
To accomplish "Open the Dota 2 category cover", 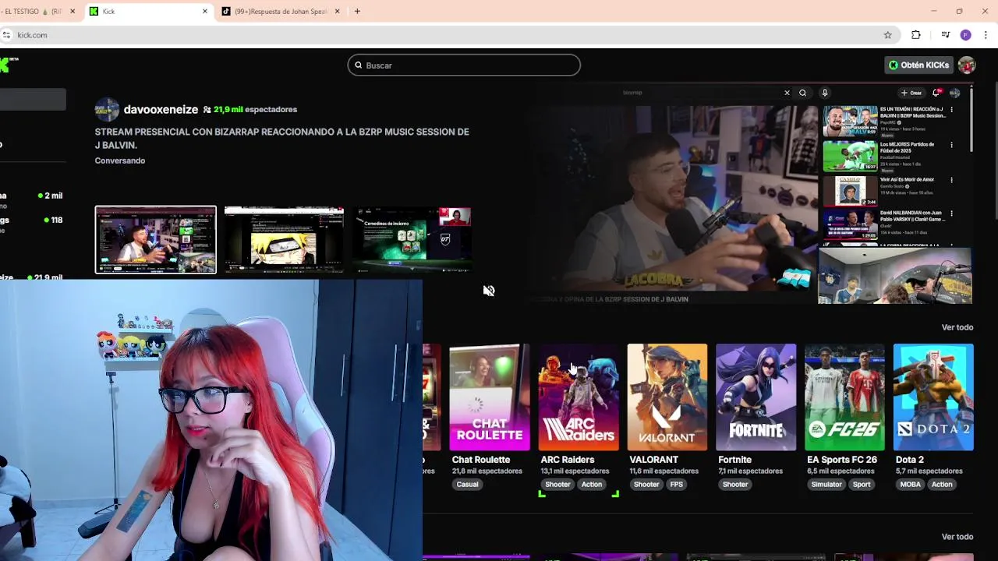I will pyautogui.click(x=933, y=397).
